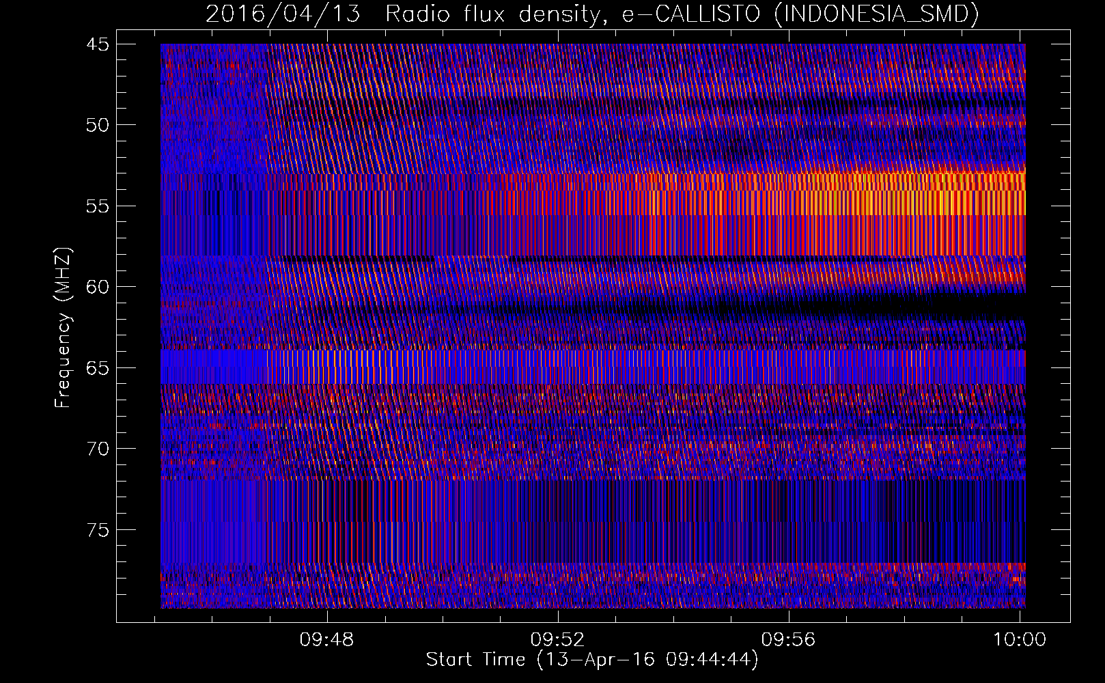Select the 65 frequency axis label
The image size is (1105, 683).
(x=97, y=368)
